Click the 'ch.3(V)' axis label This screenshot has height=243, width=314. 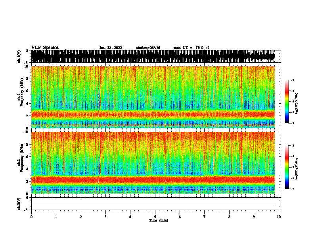pyautogui.click(x=19, y=204)
